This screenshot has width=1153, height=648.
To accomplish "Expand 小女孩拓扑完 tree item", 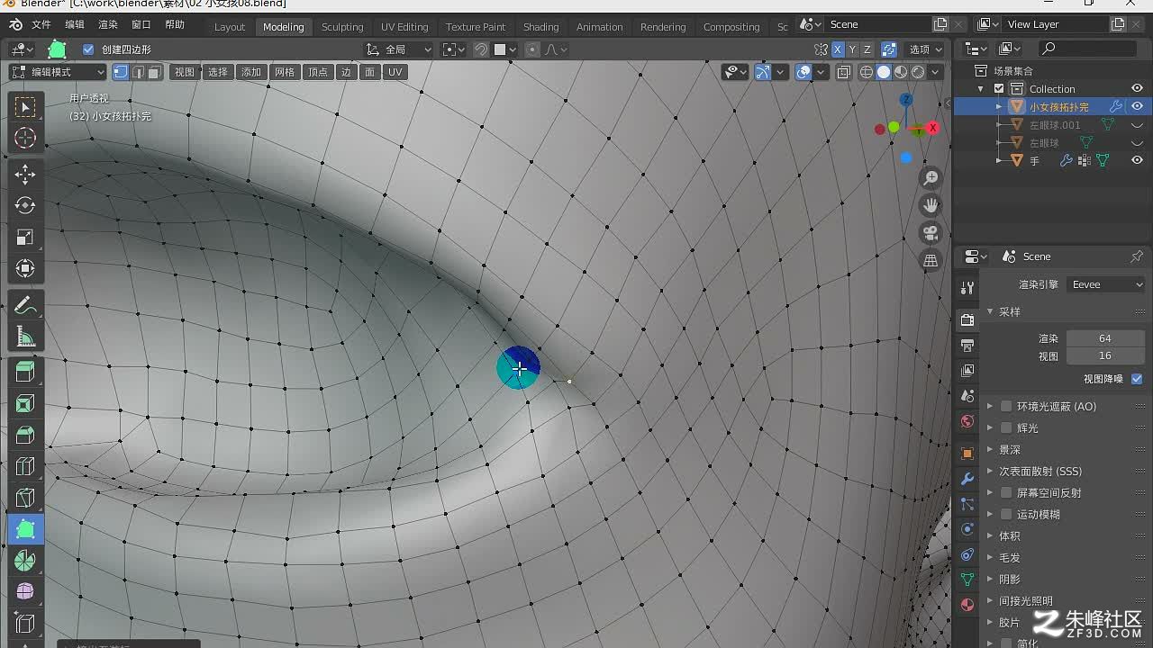I will pyautogui.click(x=999, y=106).
